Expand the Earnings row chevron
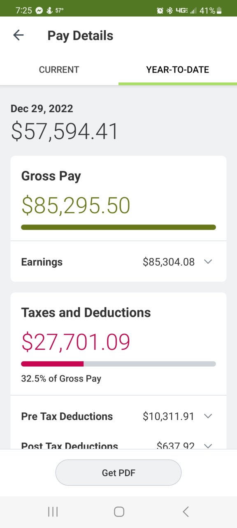The image size is (237, 528). [208, 262]
